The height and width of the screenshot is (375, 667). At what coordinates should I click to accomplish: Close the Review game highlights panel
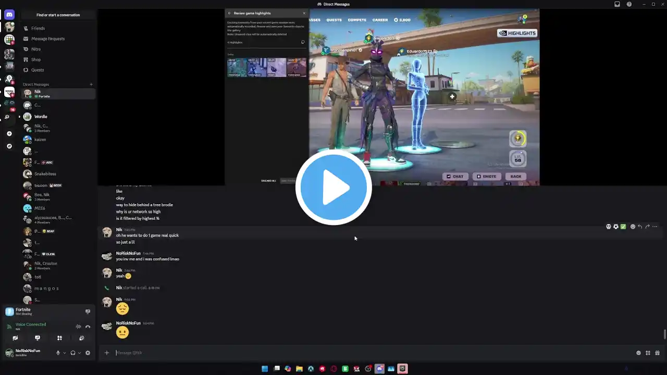304,13
